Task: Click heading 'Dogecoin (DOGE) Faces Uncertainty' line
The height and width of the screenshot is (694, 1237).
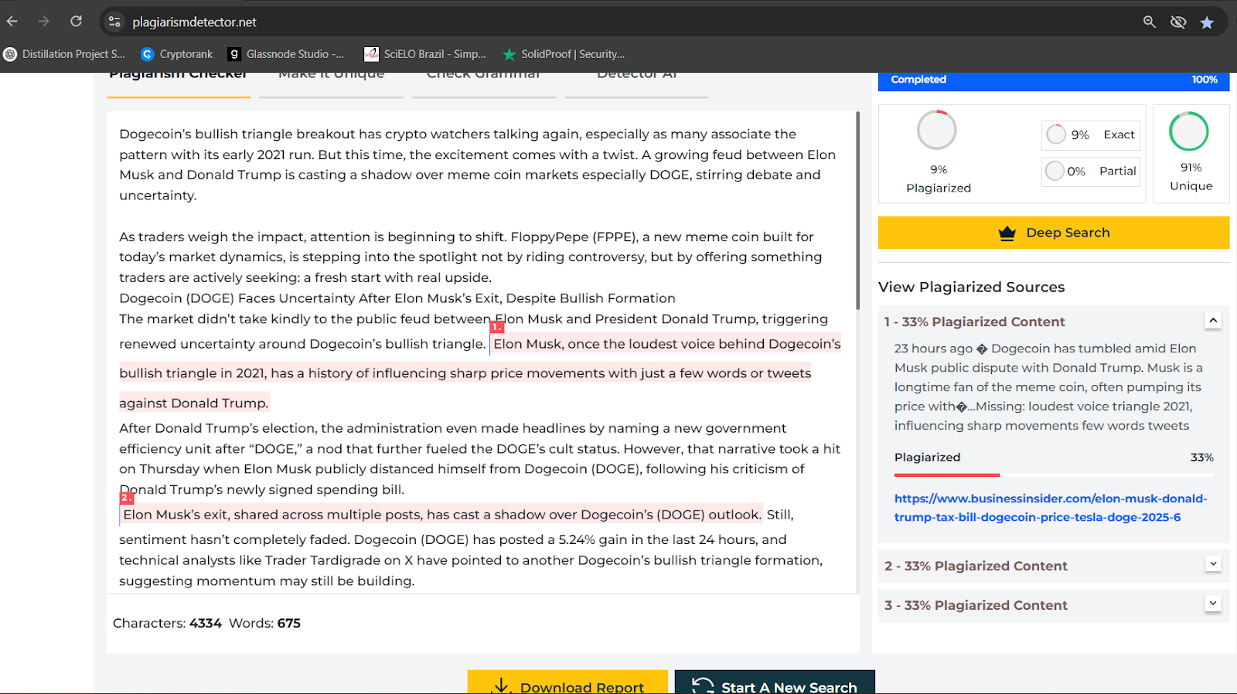Action: (x=397, y=298)
